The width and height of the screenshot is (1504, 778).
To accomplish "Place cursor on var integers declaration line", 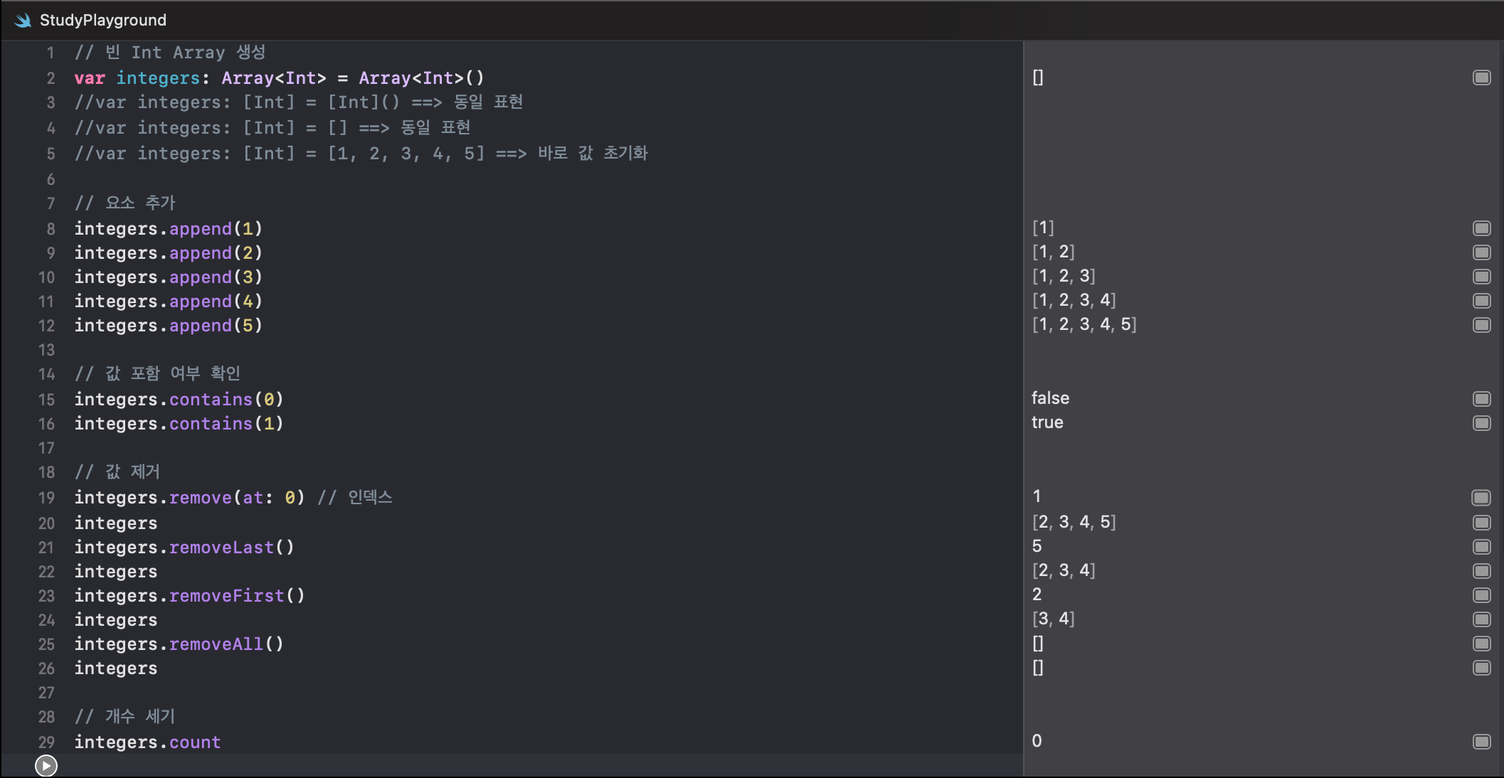I will [279, 78].
